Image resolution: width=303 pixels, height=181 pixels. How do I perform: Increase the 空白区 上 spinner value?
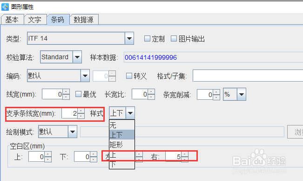pyautogui.click(x=48, y=154)
